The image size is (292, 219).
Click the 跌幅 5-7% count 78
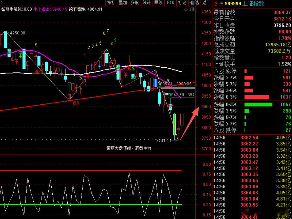click(x=288, y=117)
